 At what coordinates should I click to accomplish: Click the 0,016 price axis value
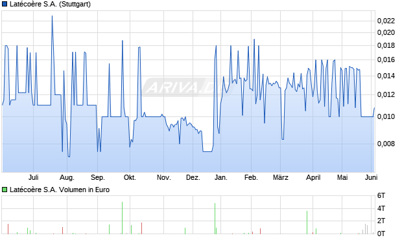tap(386, 60)
